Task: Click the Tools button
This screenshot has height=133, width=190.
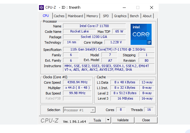Action: [97, 120]
